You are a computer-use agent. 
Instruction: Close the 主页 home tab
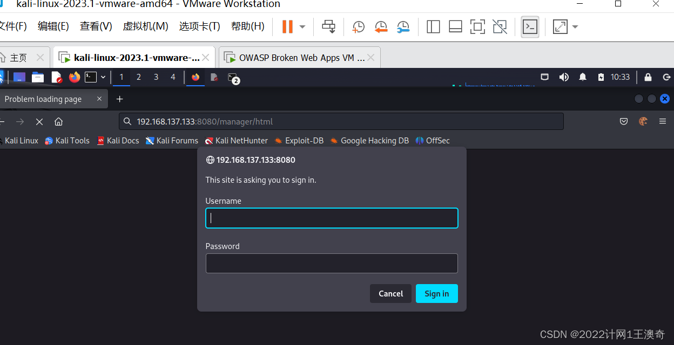click(x=40, y=58)
